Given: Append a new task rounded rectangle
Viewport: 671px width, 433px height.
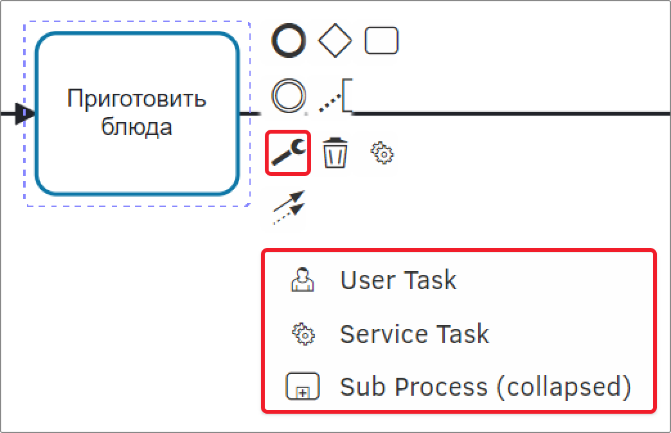Looking at the screenshot, I should click(381, 40).
